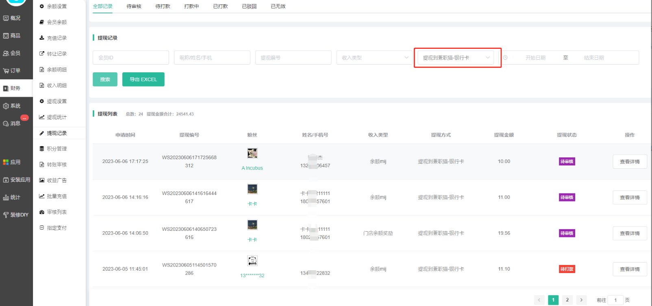Click the 会员ID input field

coord(130,58)
